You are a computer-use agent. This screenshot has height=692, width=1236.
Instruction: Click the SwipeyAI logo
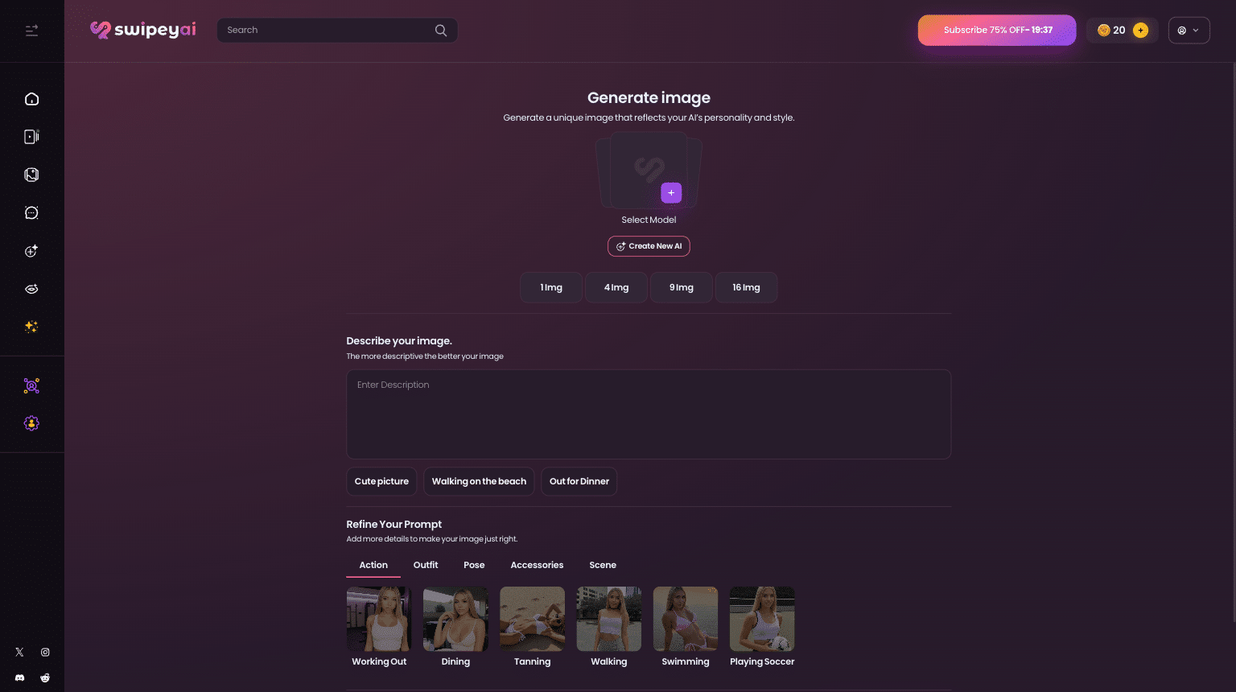point(143,30)
